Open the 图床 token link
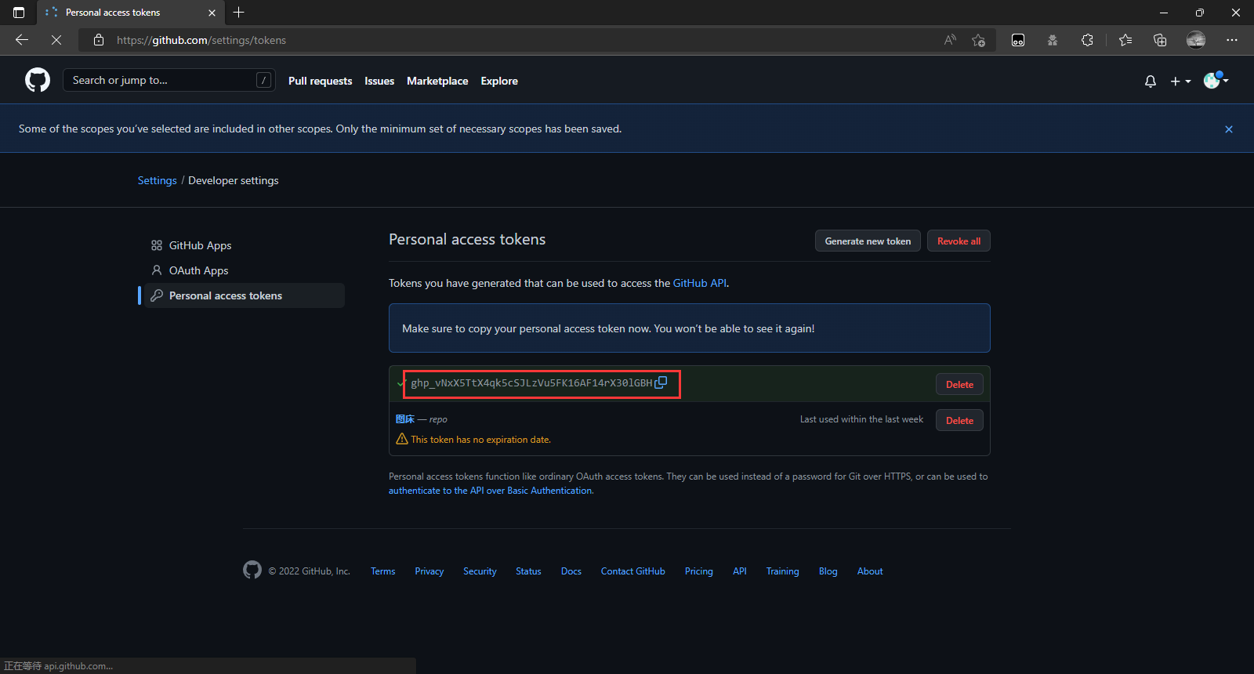This screenshot has height=674, width=1254. pyautogui.click(x=404, y=419)
